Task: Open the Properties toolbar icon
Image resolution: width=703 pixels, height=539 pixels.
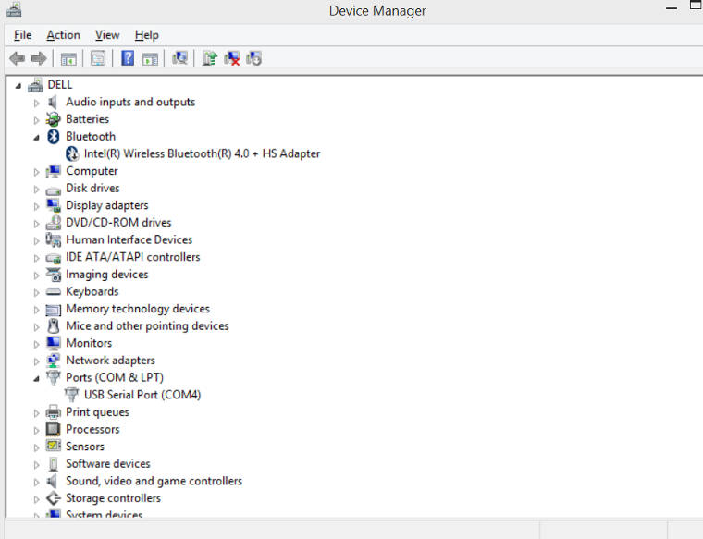Action: tap(98, 58)
